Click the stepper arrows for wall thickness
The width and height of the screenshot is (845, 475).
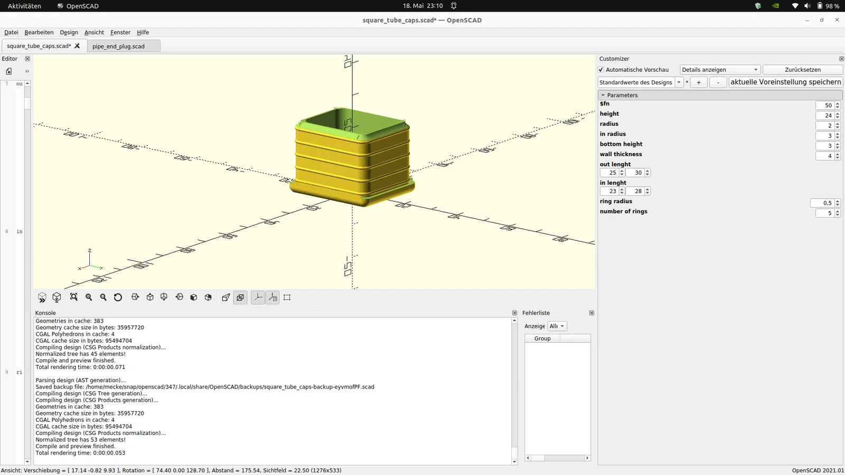pyautogui.click(x=838, y=156)
